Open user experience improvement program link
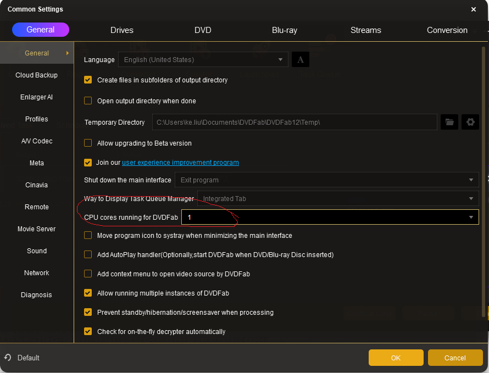This screenshot has width=489, height=373. [x=180, y=163]
